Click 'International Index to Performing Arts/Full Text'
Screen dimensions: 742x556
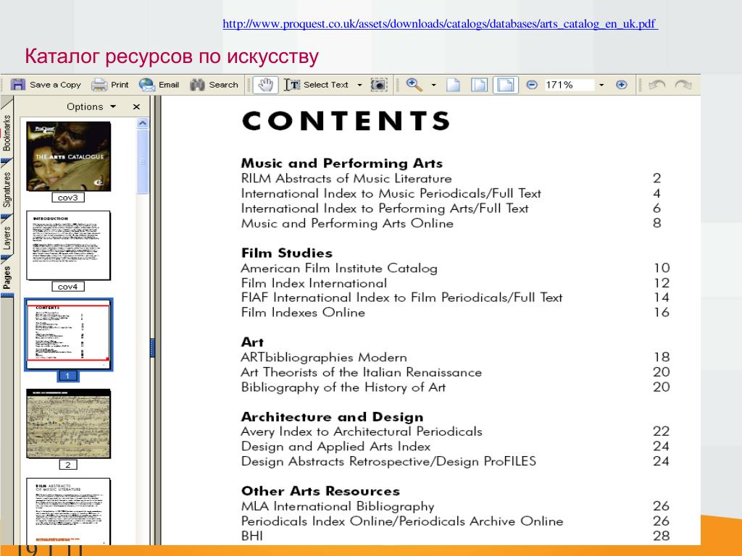[x=385, y=208]
